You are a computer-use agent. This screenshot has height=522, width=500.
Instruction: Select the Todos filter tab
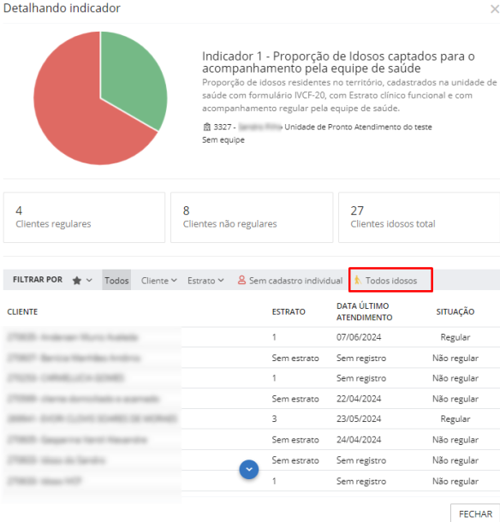point(116,280)
